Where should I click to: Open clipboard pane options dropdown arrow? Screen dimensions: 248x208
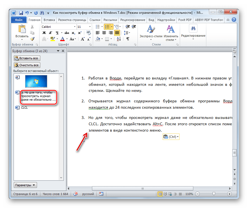pos(58,51)
